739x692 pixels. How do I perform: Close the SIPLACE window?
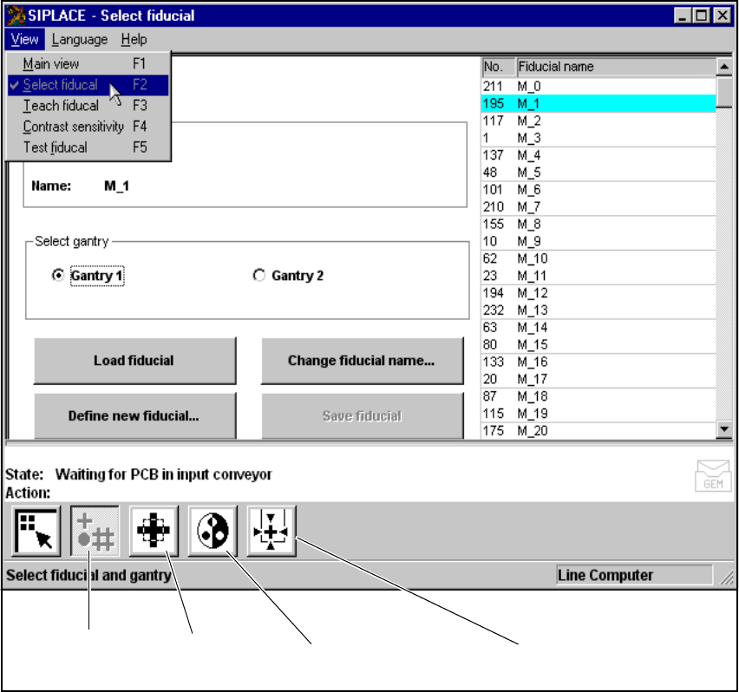point(722,16)
